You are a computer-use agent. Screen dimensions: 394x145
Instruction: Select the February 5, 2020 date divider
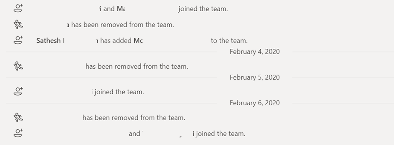coord(255,77)
